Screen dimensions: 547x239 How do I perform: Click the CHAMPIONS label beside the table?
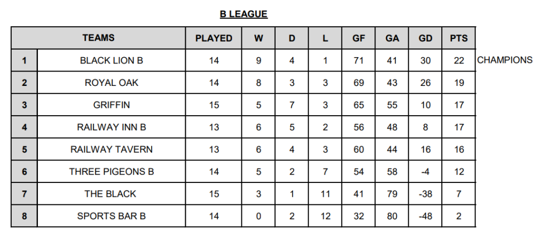(505, 60)
